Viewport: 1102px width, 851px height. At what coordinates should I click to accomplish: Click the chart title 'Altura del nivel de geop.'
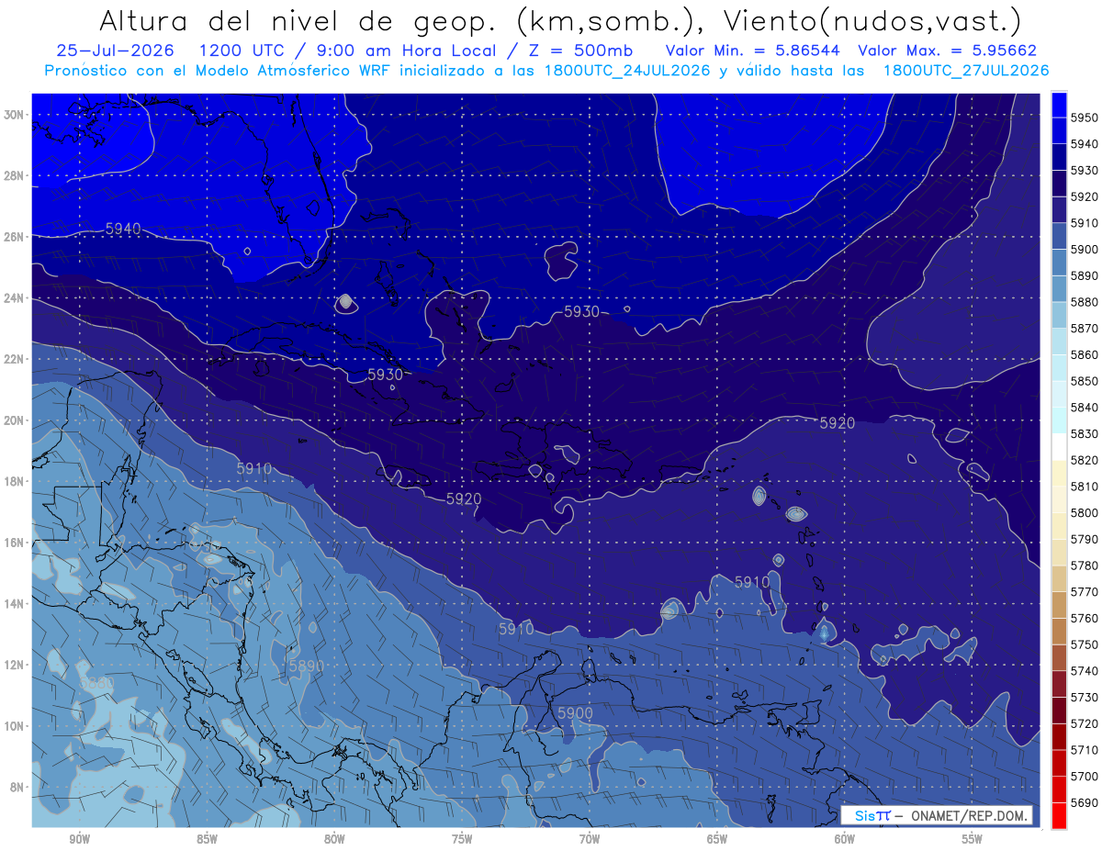pos(299,20)
